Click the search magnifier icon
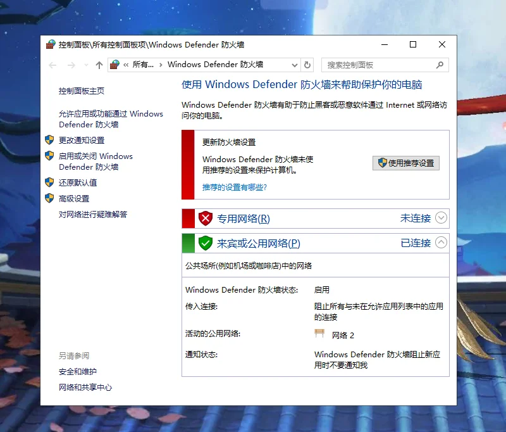The width and height of the screenshot is (506, 432). click(x=440, y=65)
